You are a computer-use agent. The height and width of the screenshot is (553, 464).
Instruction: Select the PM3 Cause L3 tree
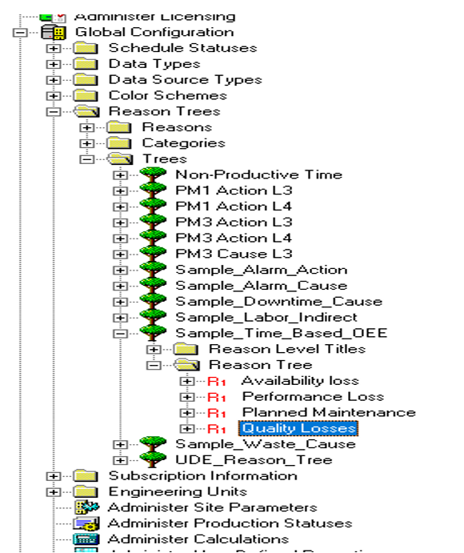(234, 254)
